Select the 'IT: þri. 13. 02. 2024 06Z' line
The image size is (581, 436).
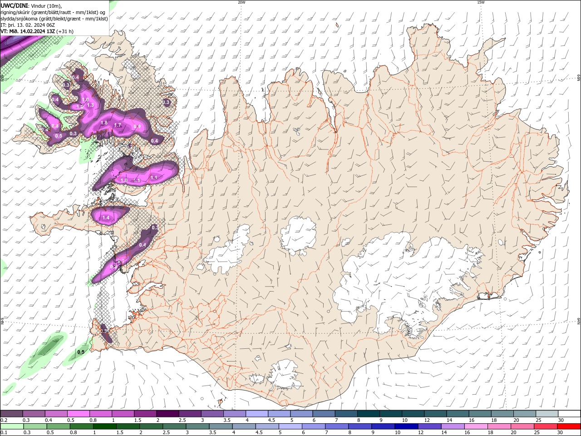click(x=28, y=25)
